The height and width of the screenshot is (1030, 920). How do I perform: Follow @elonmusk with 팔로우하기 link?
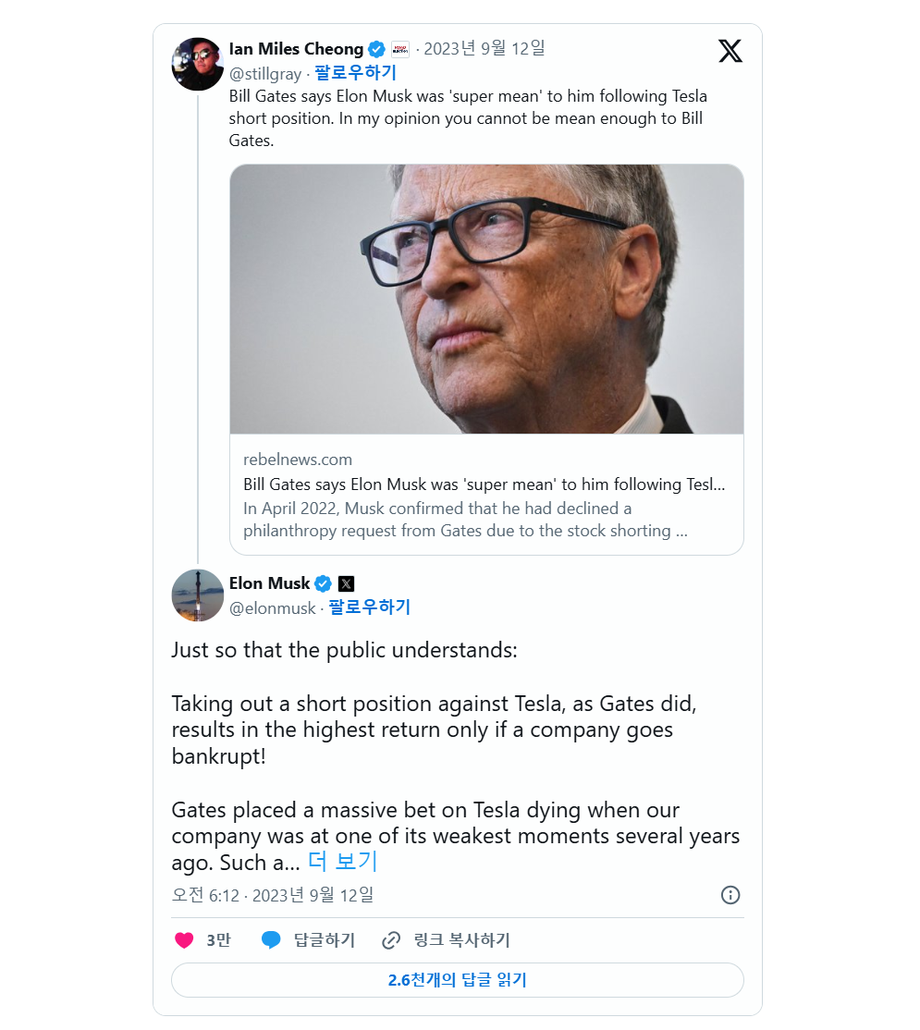coord(369,607)
